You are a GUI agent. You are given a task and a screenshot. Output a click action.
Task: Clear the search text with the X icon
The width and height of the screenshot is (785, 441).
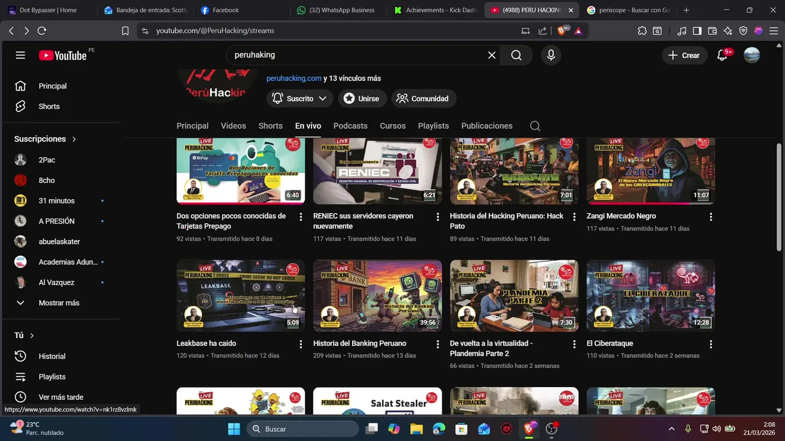click(x=492, y=55)
